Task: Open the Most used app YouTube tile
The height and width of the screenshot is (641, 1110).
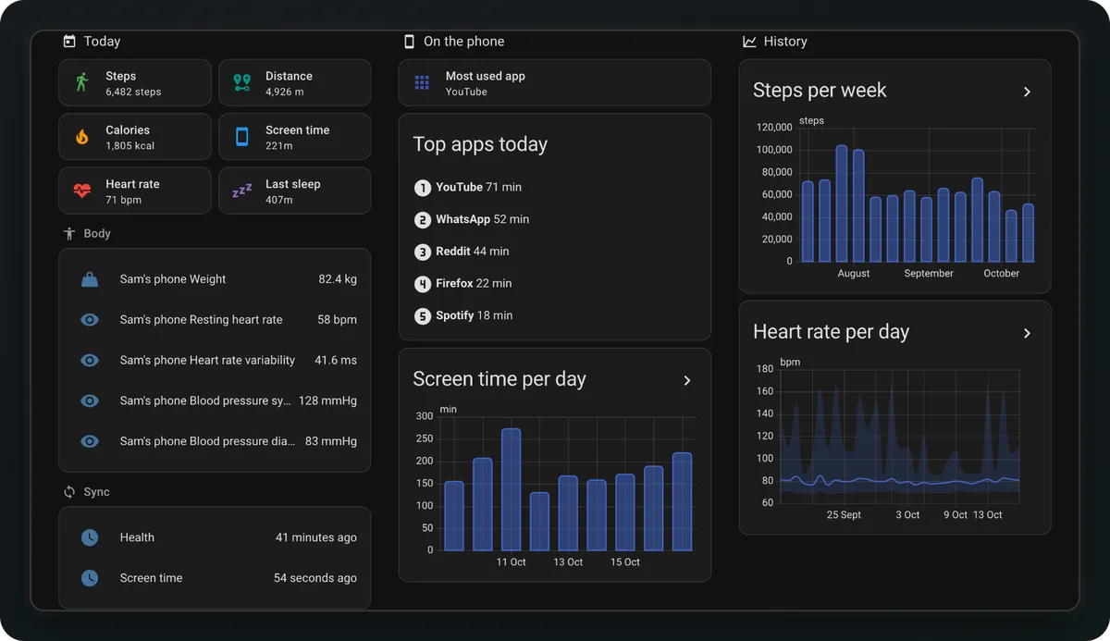Action: tap(555, 83)
